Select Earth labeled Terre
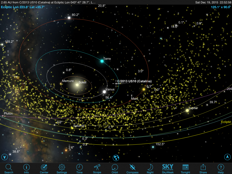 (x=102, y=61)
